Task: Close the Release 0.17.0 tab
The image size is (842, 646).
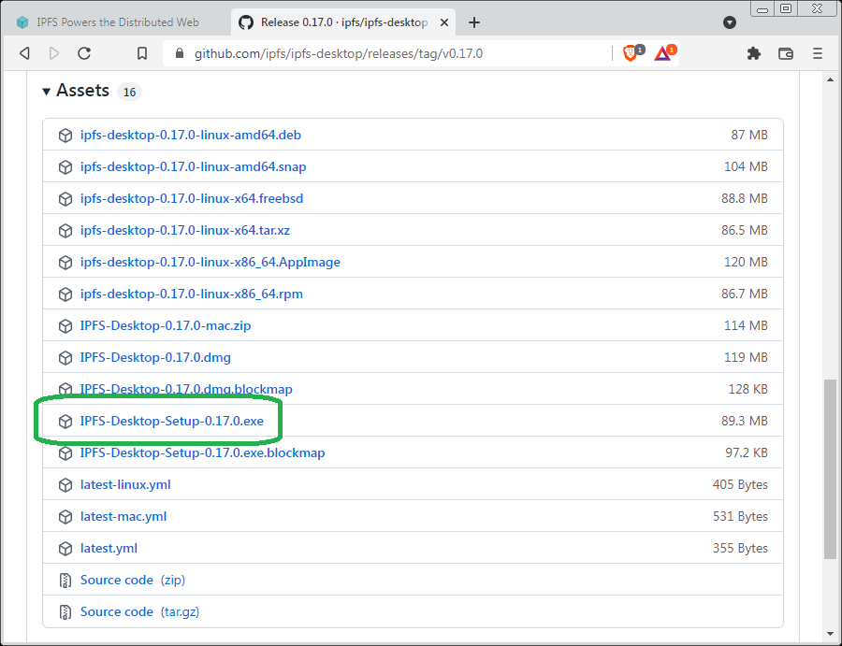Action: [444, 22]
